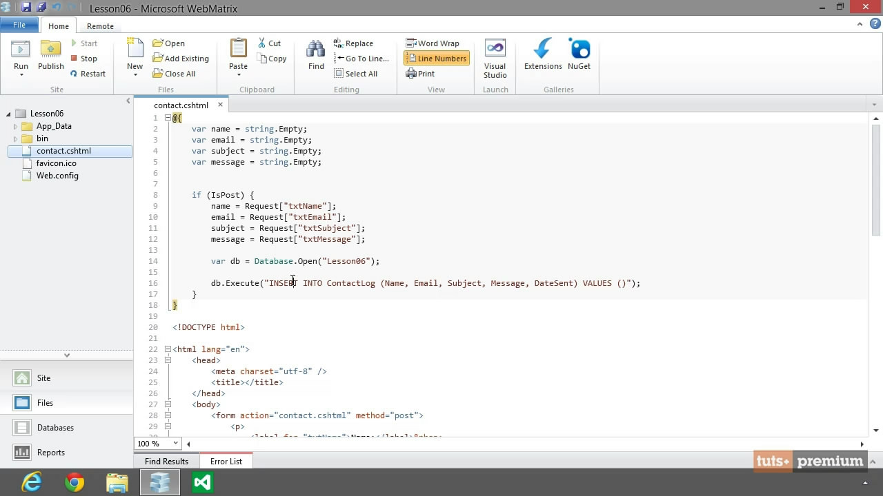
Task: Collapse the Lesson06 root node
Action: point(9,114)
